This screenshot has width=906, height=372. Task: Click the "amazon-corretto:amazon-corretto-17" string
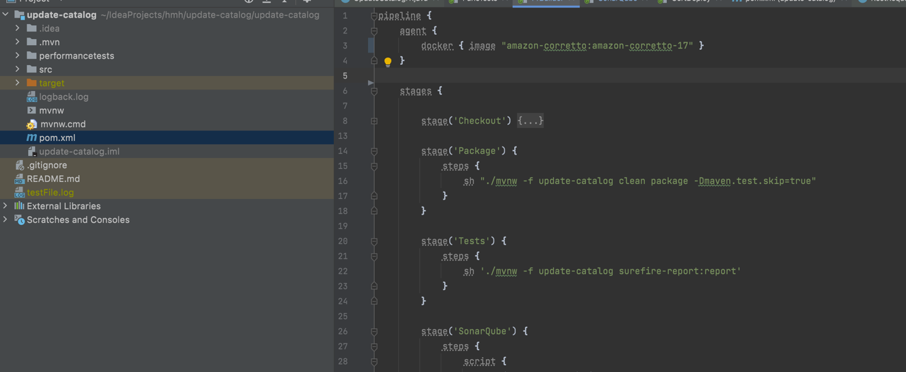(597, 46)
